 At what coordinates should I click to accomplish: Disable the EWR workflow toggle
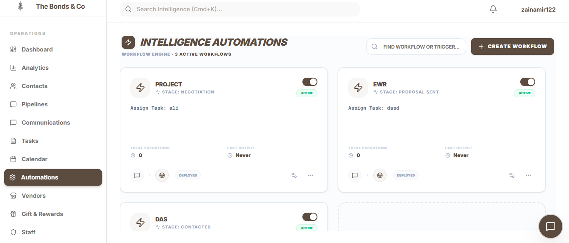[527, 82]
